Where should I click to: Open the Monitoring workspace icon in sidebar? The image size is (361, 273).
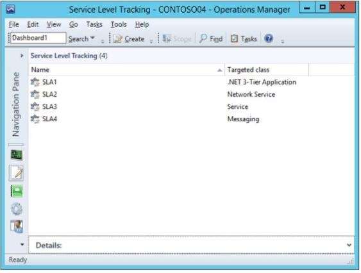point(17,155)
